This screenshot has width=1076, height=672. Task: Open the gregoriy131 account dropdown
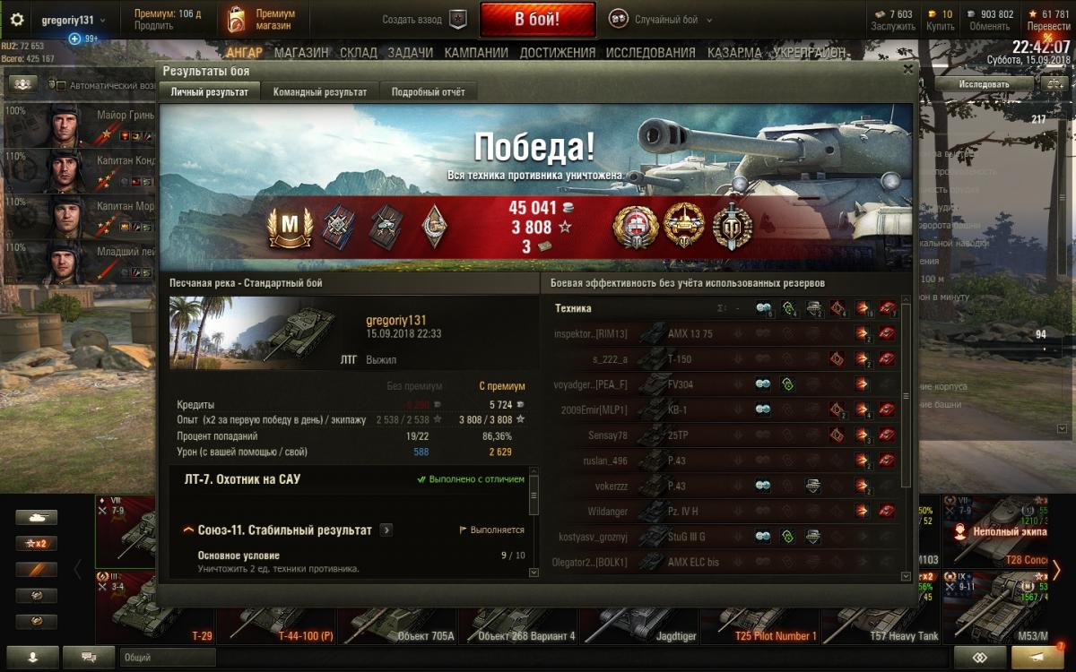(x=74, y=20)
